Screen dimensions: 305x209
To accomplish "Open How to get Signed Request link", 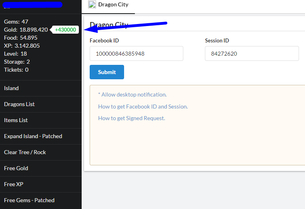I will coord(132,119).
